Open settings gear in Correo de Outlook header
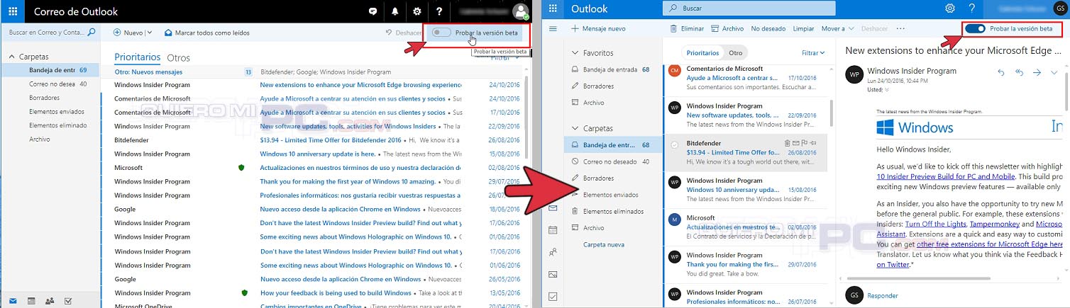The image size is (1070, 308). click(x=417, y=11)
